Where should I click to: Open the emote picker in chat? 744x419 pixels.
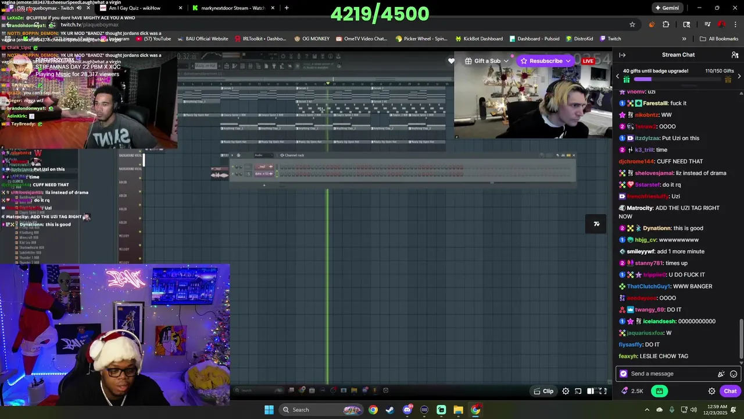tap(734, 374)
